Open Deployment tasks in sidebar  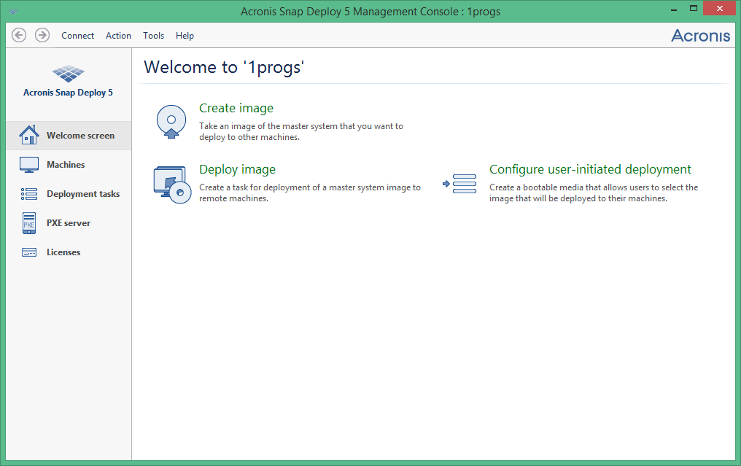click(x=69, y=194)
